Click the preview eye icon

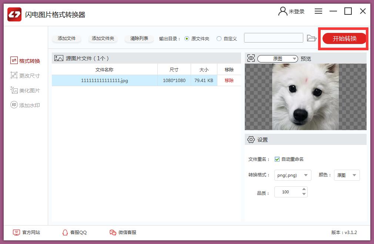click(251, 58)
